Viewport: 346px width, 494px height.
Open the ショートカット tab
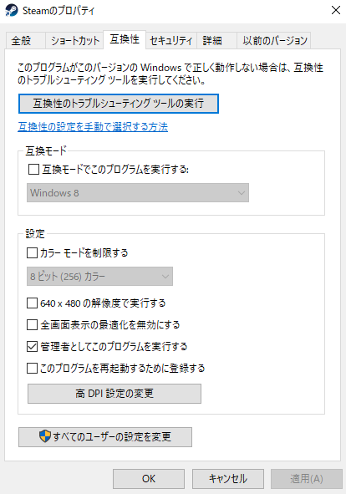pos(74,41)
